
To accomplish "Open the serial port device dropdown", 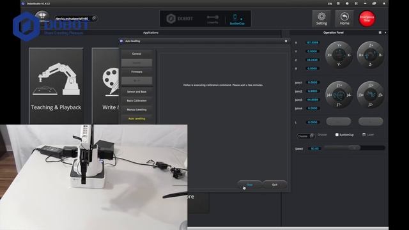I will tap(75, 19).
